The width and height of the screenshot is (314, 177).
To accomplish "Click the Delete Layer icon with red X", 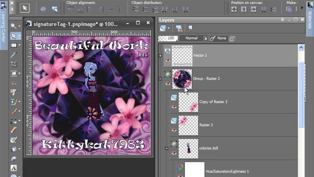I will point(179,29).
